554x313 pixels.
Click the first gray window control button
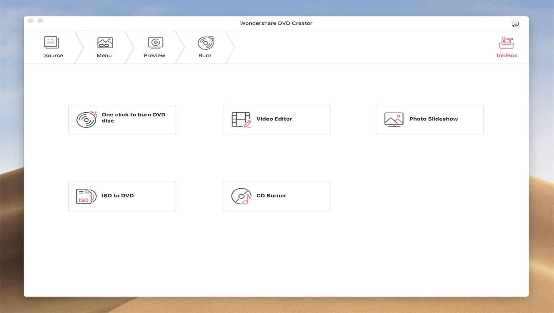click(x=31, y=21)
